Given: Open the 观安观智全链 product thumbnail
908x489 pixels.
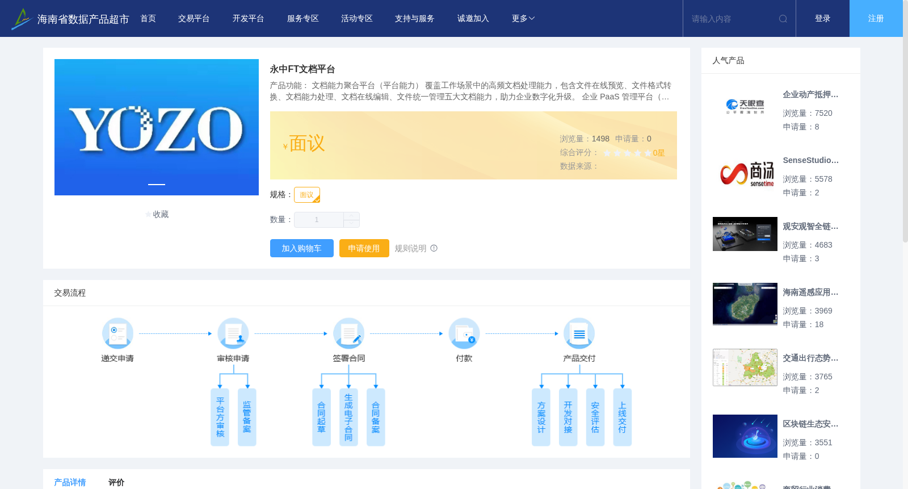Looking at the screenshot, I should [745, 234].
